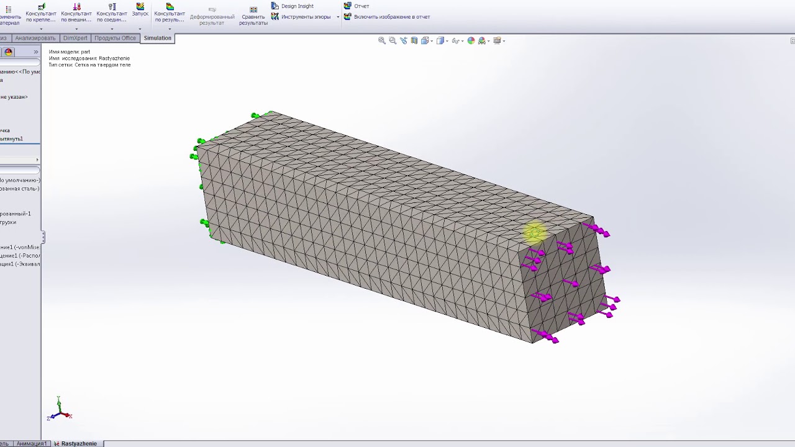The width and height of the screenshot is (795, 447).
Task: Open Инструменты эпюры (Plot tools)
Action: pyautogui.click(x=301, y=17)
